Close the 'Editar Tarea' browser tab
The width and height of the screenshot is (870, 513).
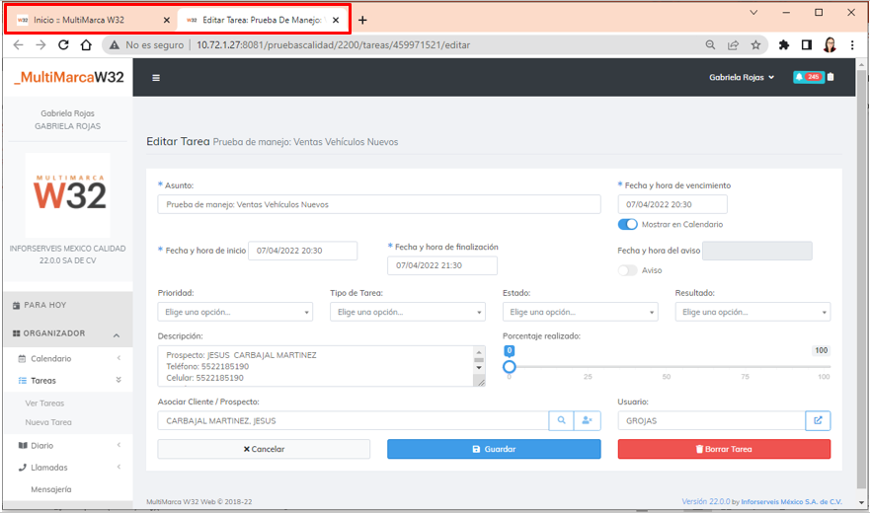pos(336,20)
